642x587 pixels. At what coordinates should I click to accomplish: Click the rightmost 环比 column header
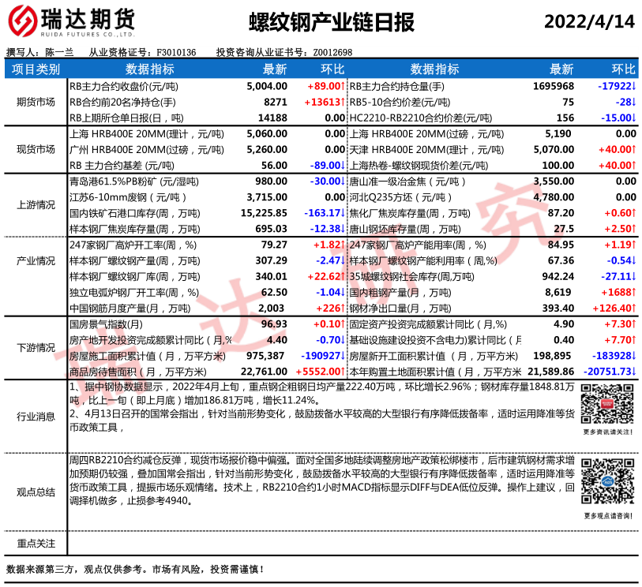coord(624,69)
